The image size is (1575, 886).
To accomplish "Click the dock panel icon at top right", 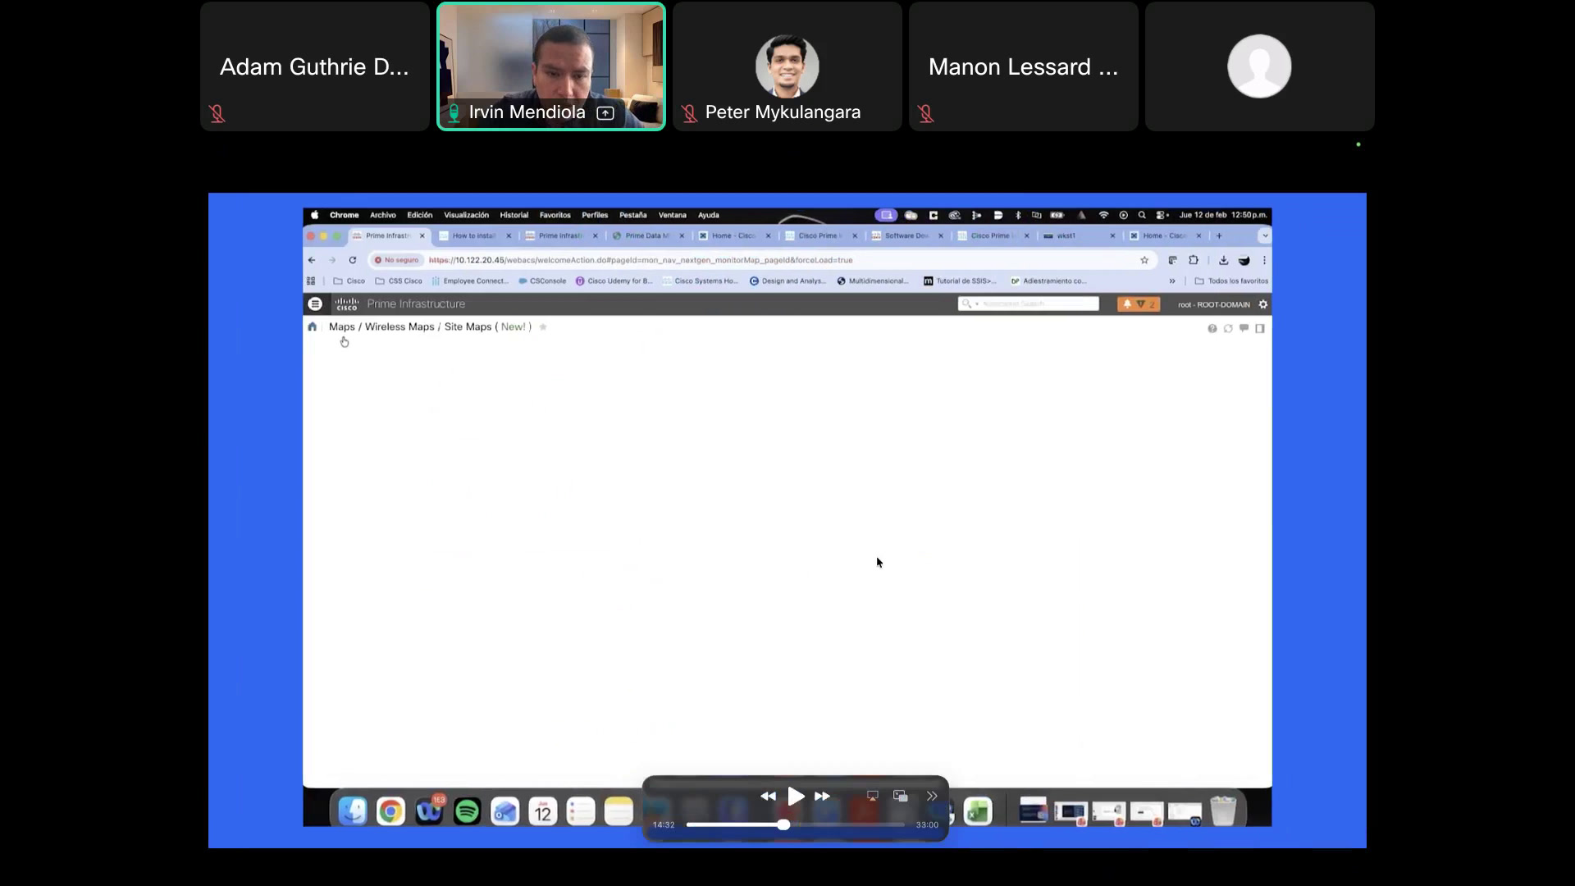I will (1260, 328).
